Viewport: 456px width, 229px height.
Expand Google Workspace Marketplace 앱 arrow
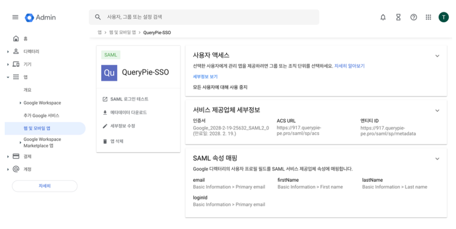20,143
